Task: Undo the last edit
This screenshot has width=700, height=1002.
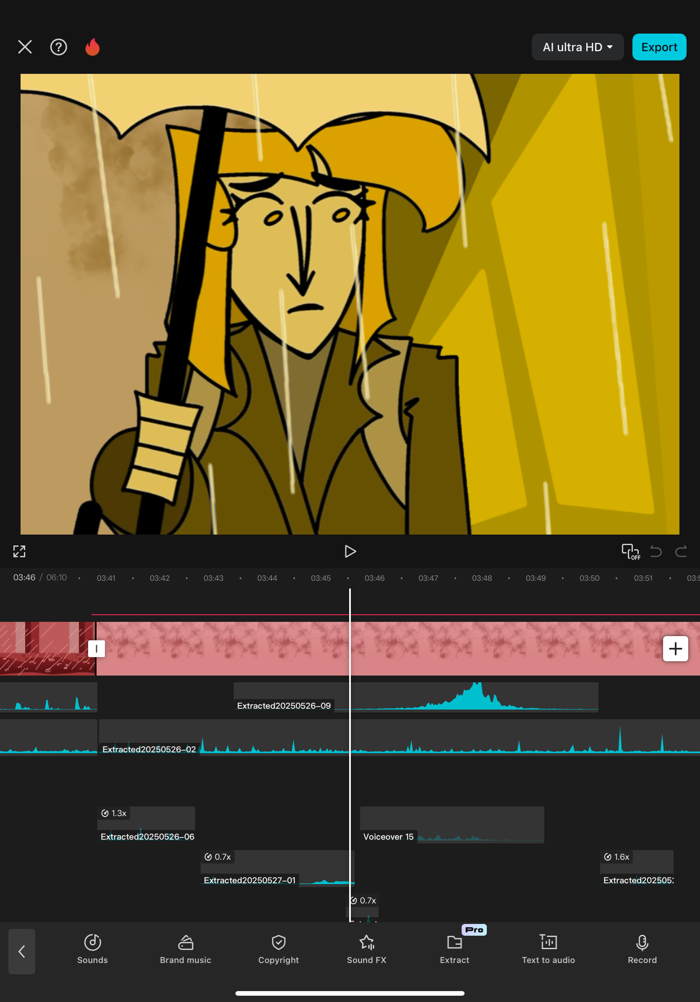Action: (656, 551)
